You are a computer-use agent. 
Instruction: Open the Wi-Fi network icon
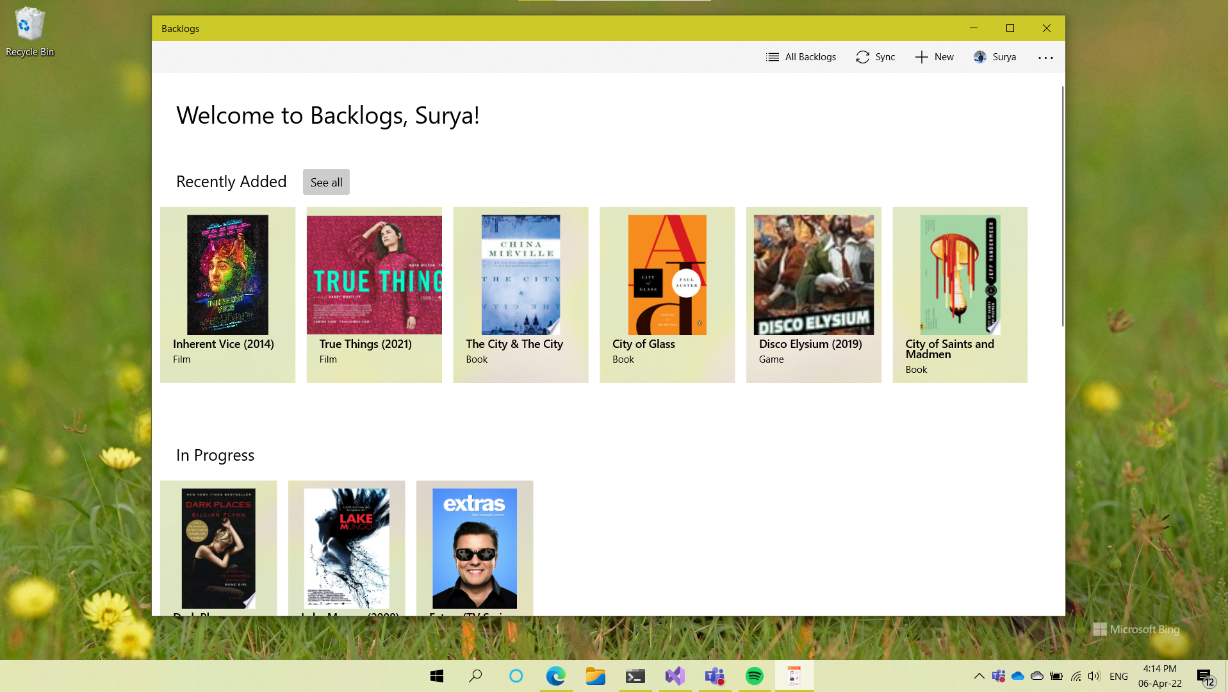click(x=1076, y=676)
